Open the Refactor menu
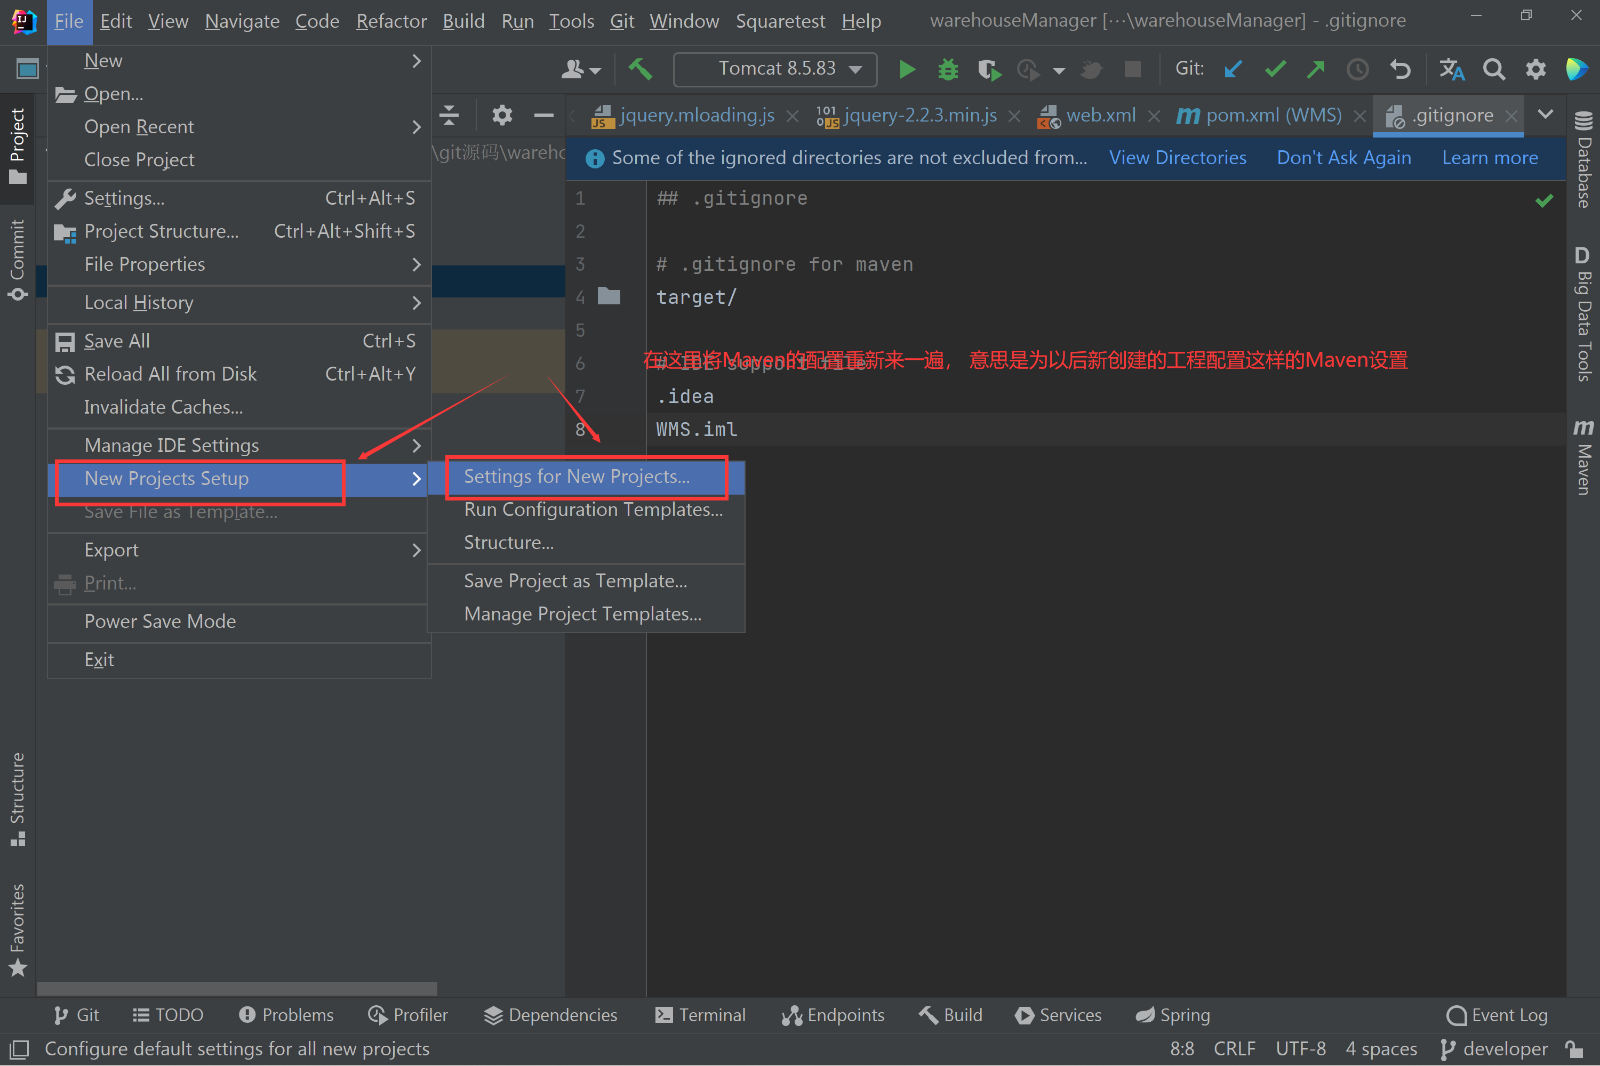 click(x=391, y=20)
